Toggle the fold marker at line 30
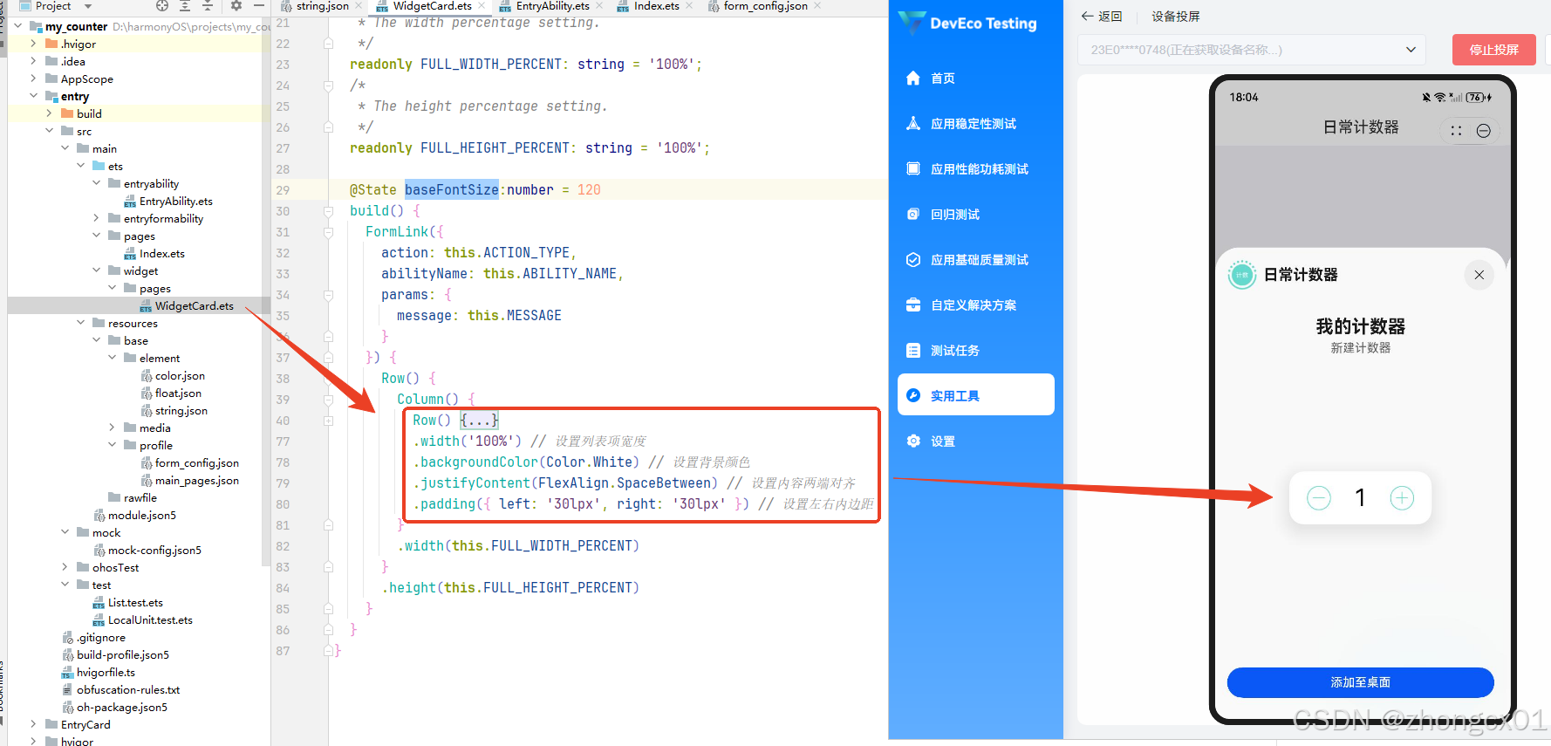The image size is (1551, 746). tap(328, 211)
